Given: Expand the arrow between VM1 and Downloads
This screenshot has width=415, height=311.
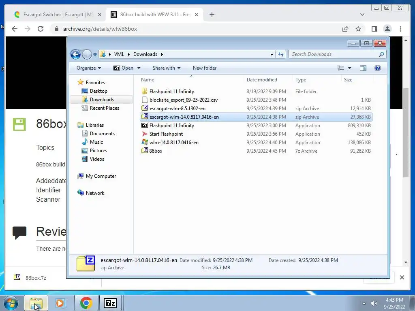Looking at the screenshot, I should 128,55.
